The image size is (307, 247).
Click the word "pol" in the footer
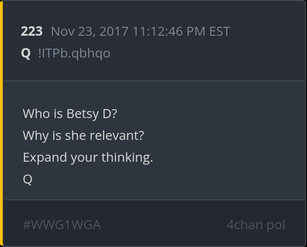tap(276, 225)
